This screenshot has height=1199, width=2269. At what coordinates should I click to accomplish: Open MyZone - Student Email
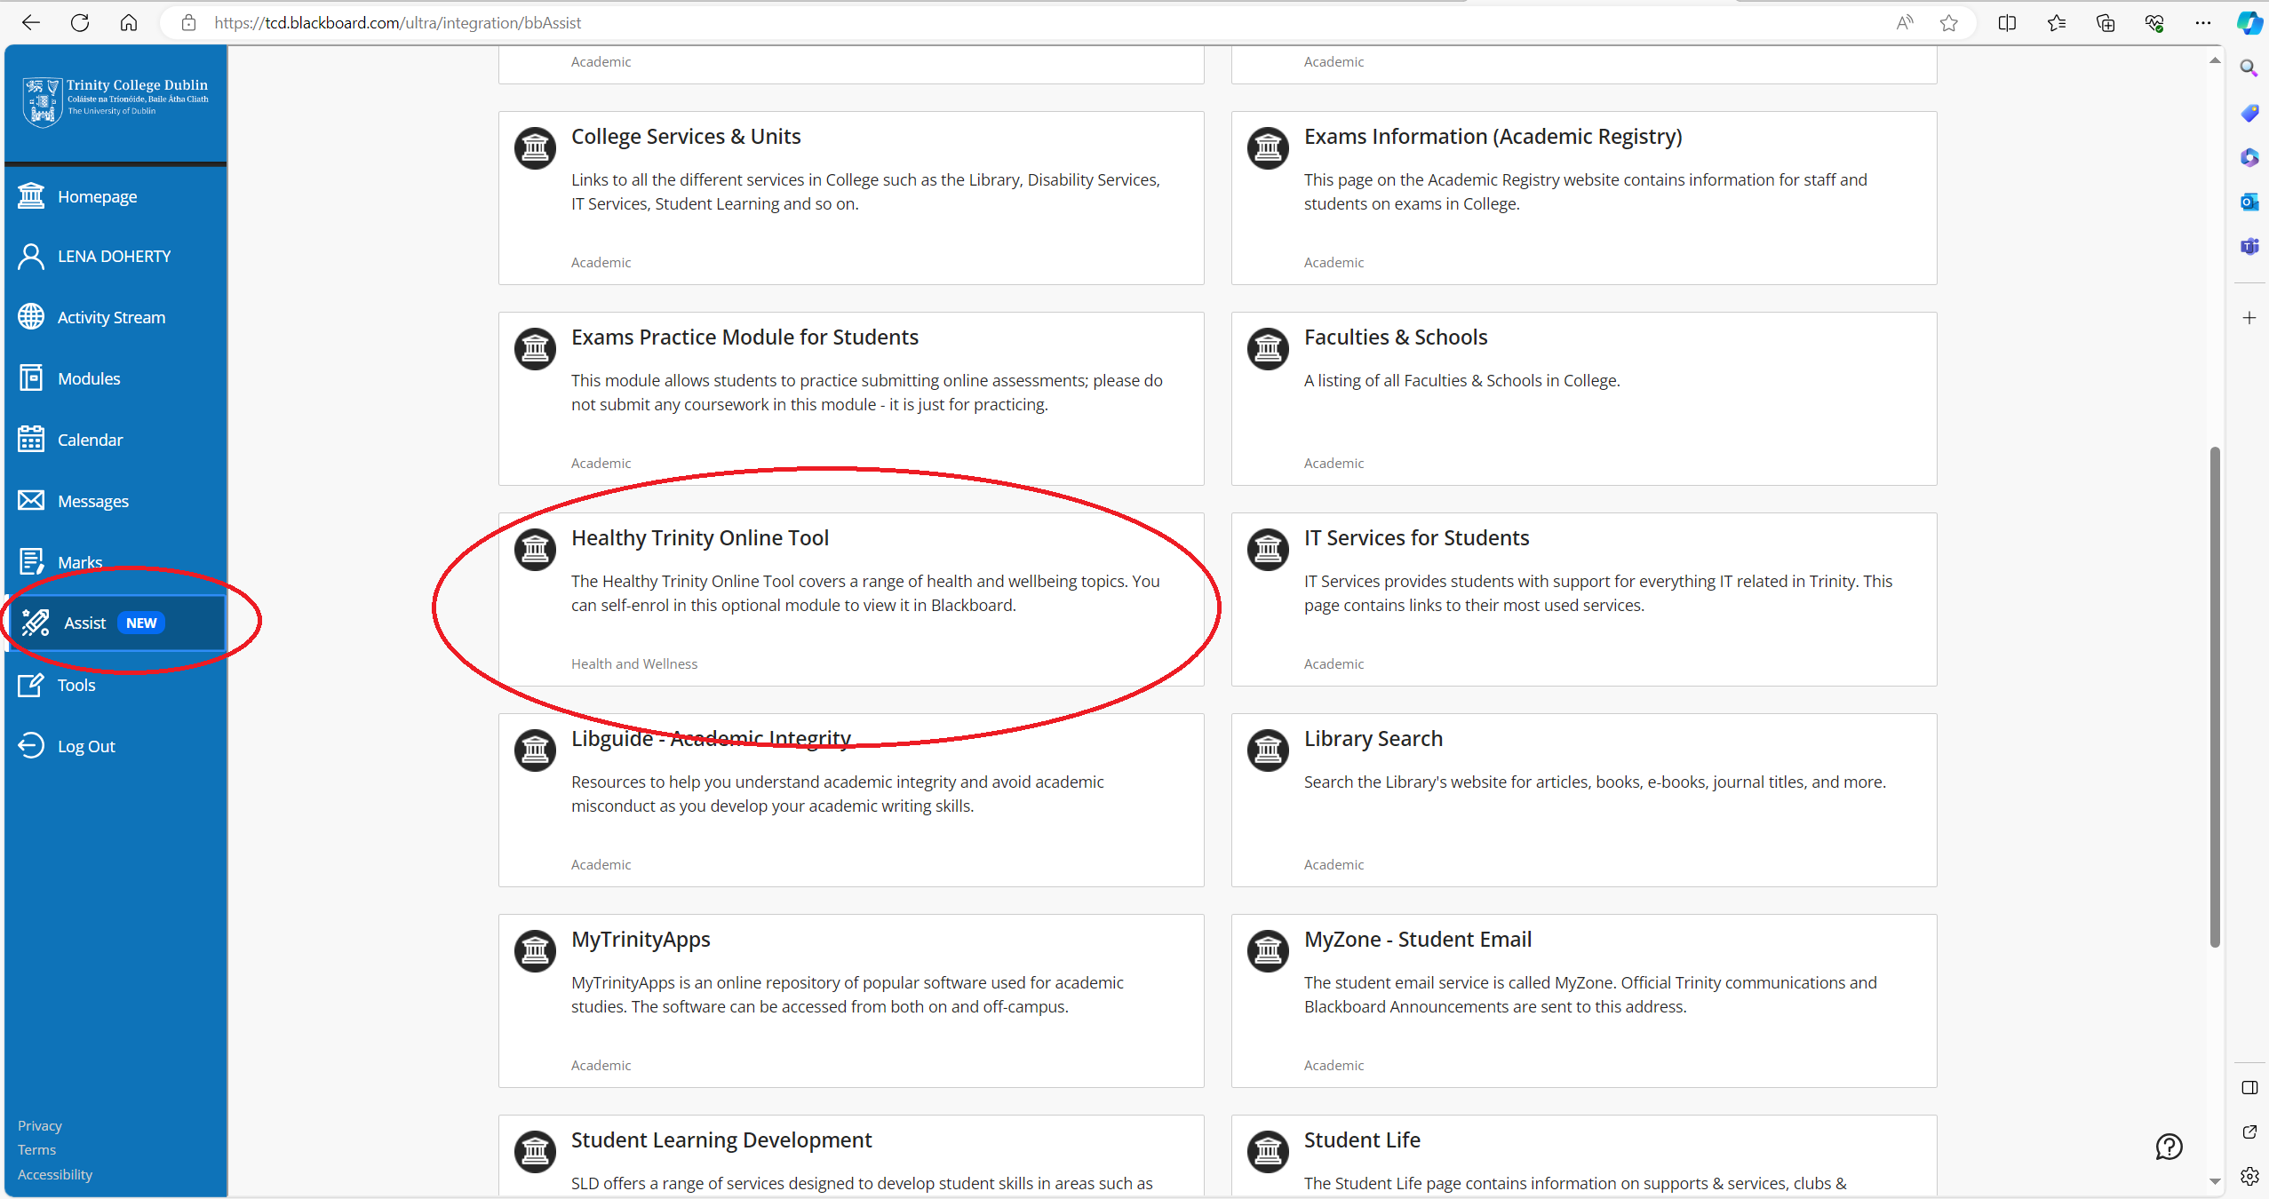coord(1417,940)
